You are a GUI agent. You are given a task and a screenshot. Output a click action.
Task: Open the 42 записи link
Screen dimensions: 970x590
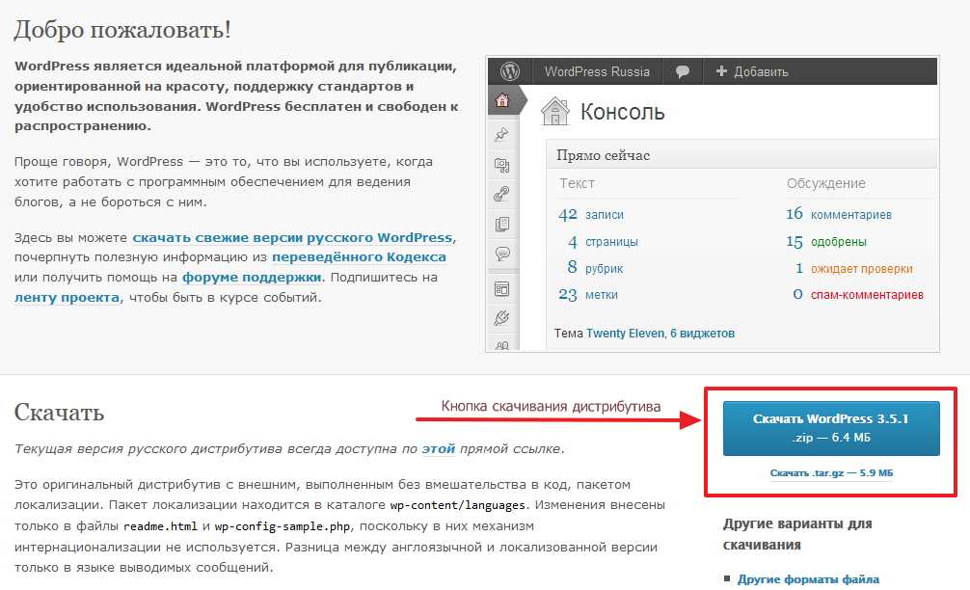[x=591, y=215]
